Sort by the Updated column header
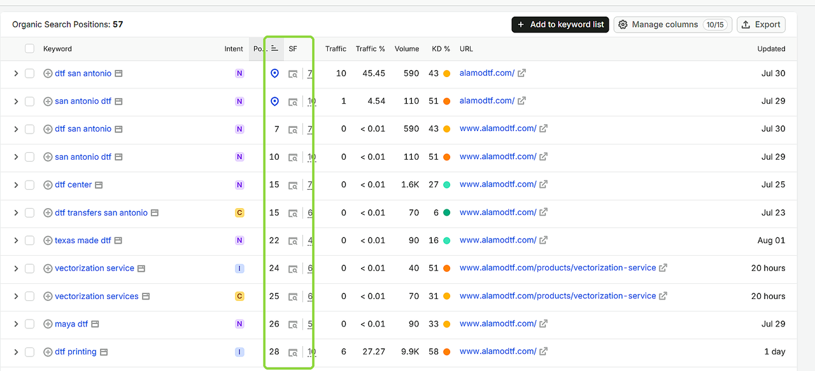 (771, 49)
